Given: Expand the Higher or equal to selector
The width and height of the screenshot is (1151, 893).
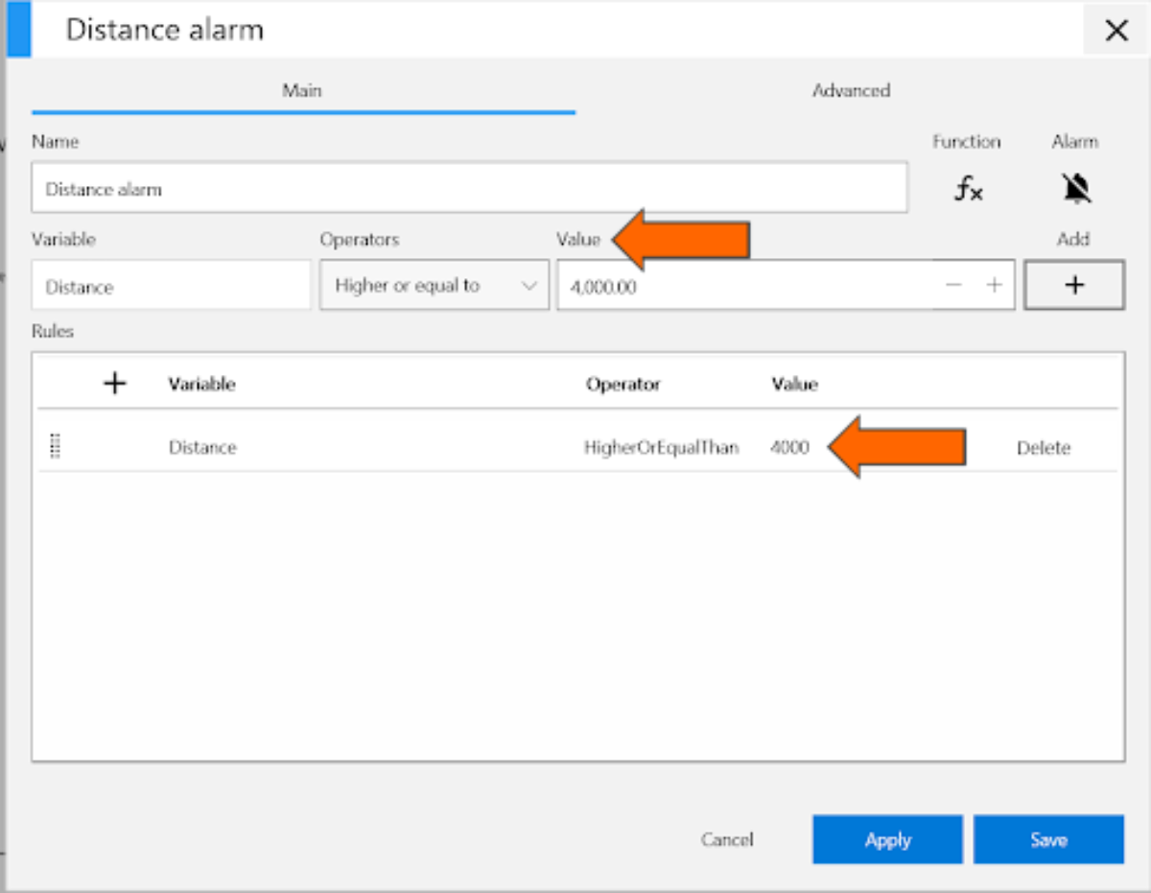Looking at the screenshot, I should point(434,284).
